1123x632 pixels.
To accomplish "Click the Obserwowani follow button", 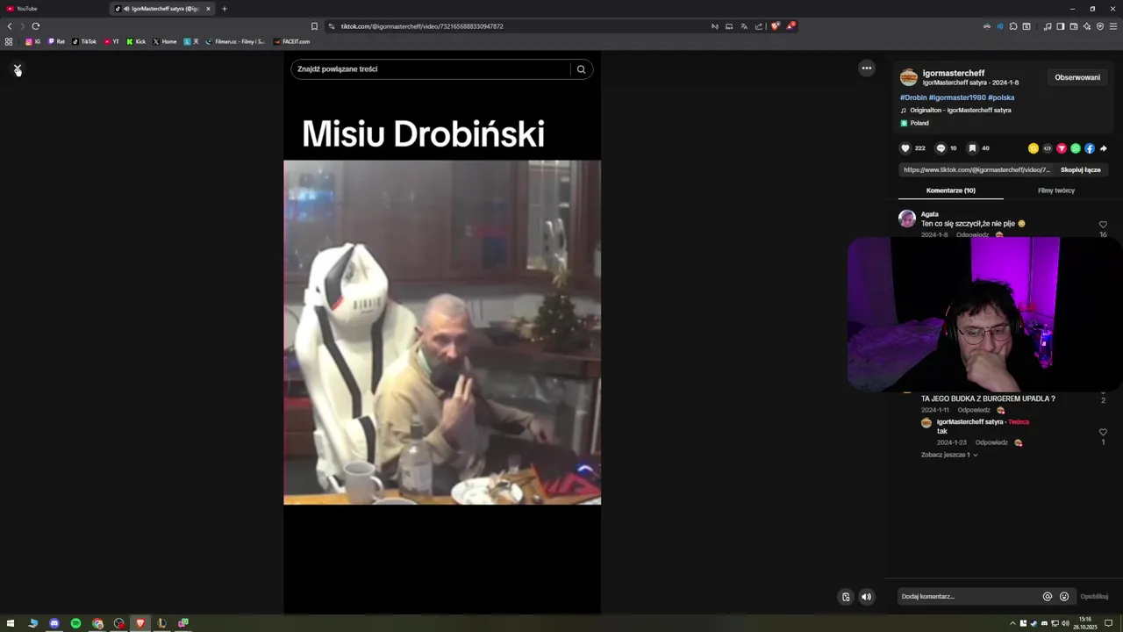I will [1077, 77].
